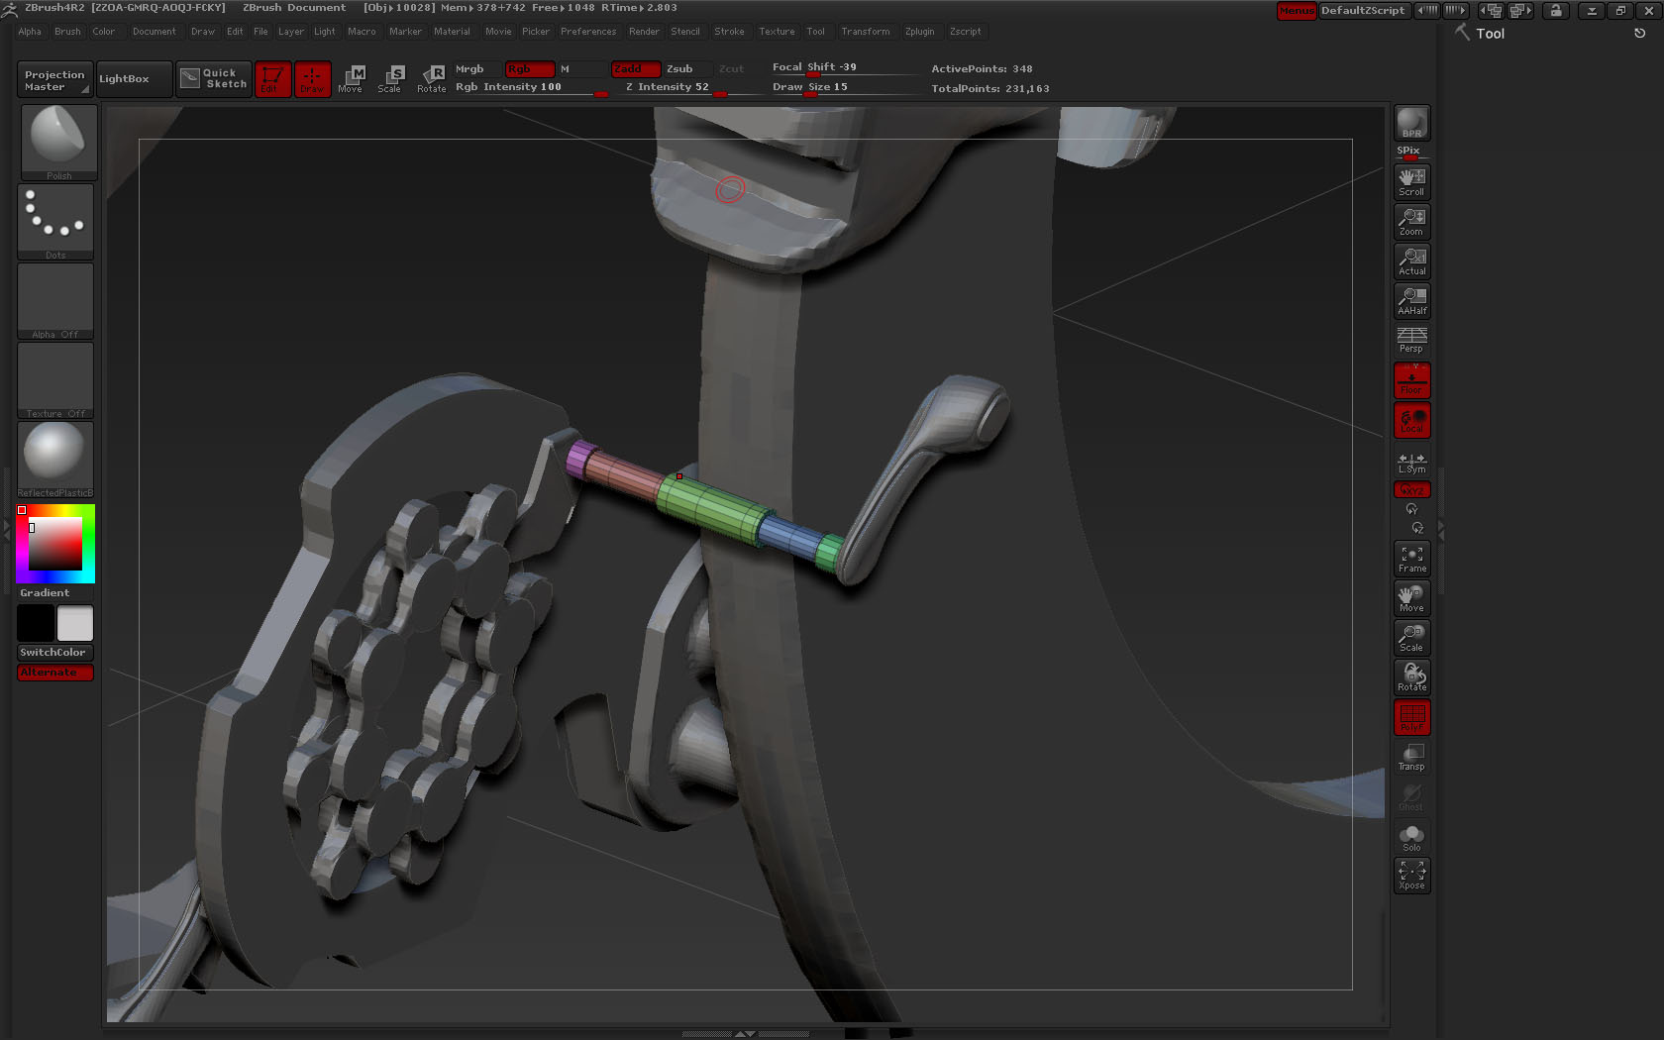Open the Transform menu
The image size is (1664, 1040).
click(x=865, y=32)
